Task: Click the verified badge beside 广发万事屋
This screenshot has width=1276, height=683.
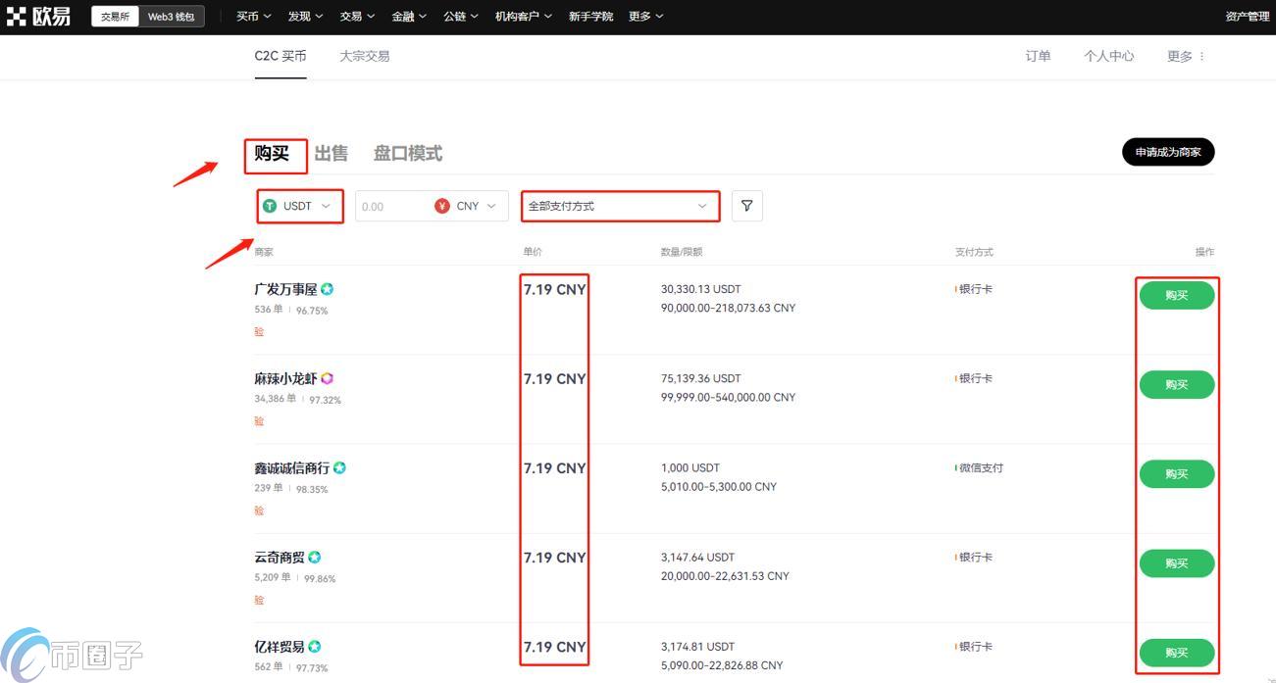Action: pos(328,288)
